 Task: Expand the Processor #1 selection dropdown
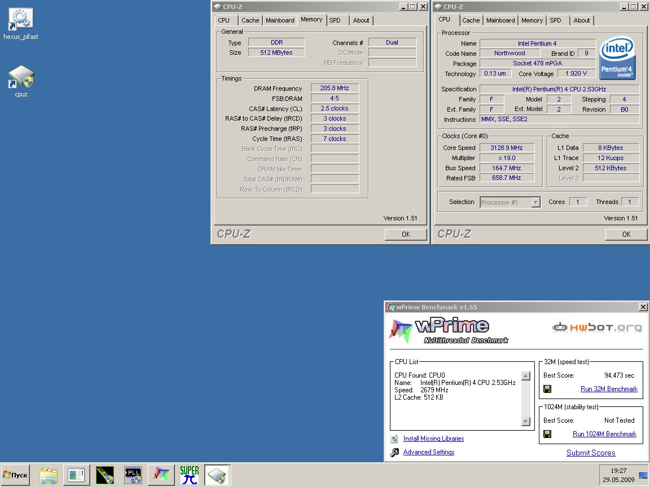click(535, 202)
